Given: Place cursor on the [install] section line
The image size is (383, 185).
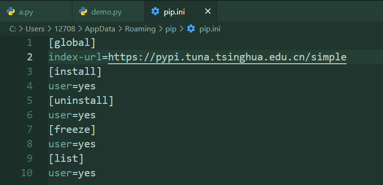Looking at the screenshot, I should (75, 71).
